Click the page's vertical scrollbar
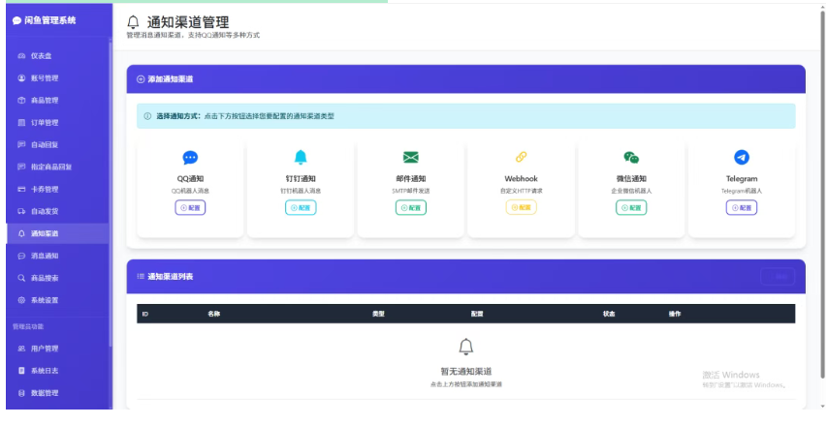 click(822, 194)
